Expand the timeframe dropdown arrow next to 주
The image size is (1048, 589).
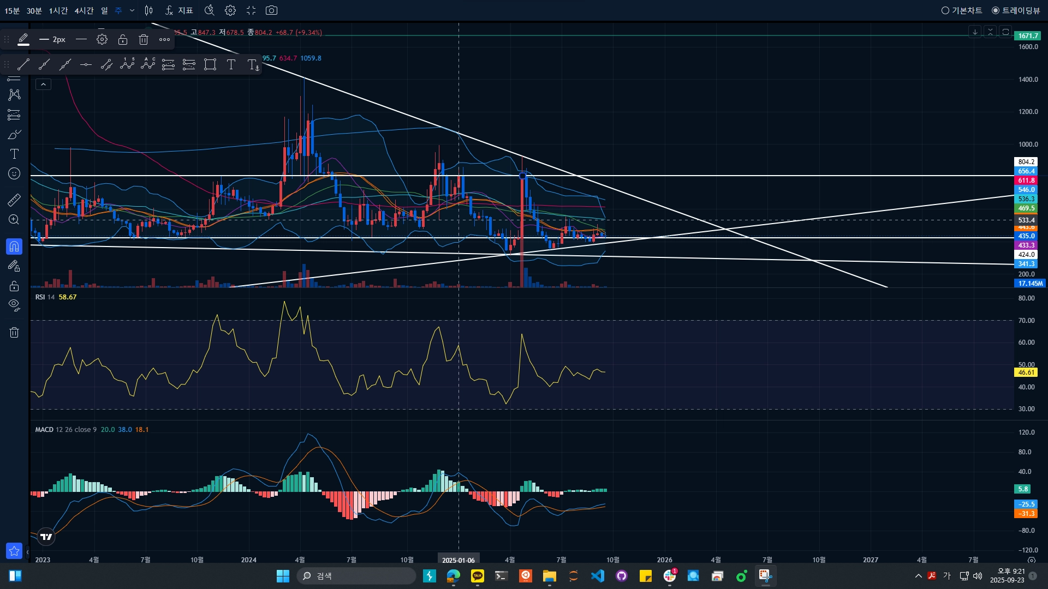pyautogui.click(x=132, y=10)
